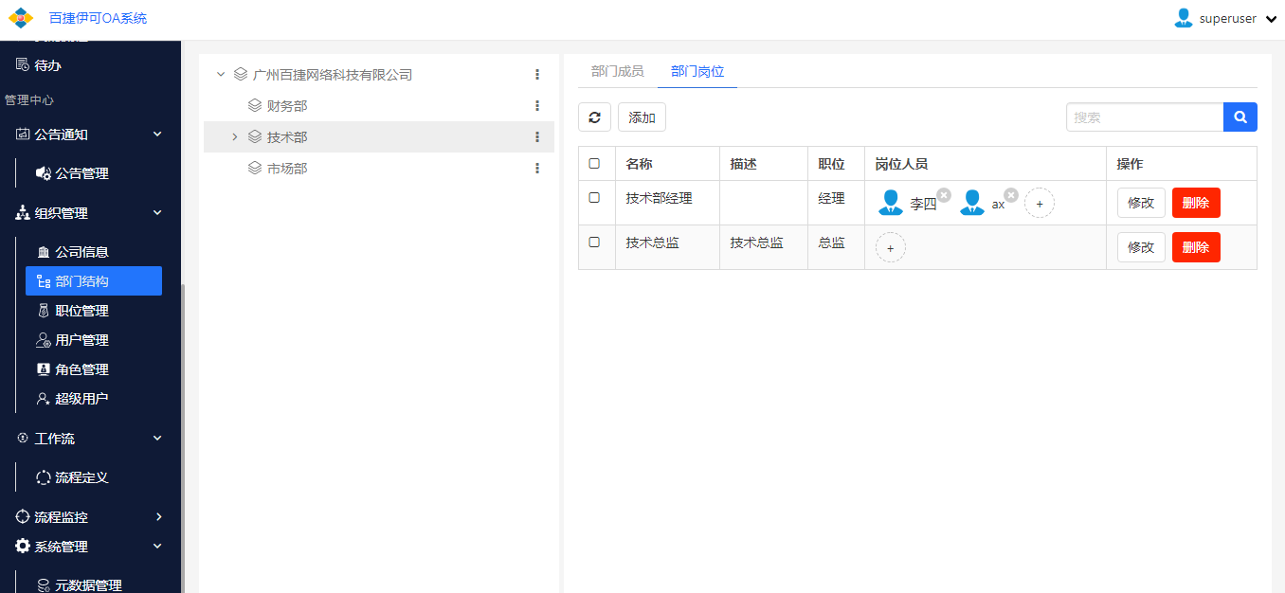Remove ax from 技术部经理 post
The height and width of the screenshot is (593, 1285).
pyautogui.click(x=1011, y=195)
